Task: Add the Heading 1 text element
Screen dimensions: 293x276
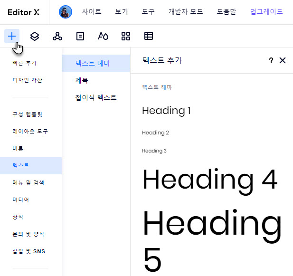Action: pyautogui.click(x=166, y=111)
